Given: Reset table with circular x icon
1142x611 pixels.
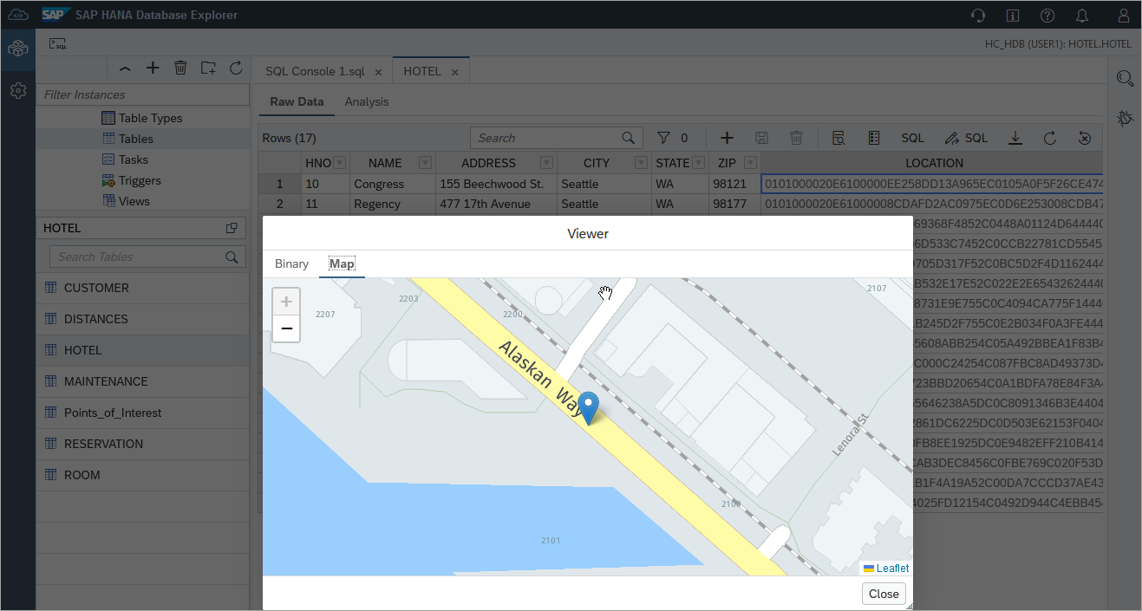Looking at the screenshot, I should pos(1084,138).
